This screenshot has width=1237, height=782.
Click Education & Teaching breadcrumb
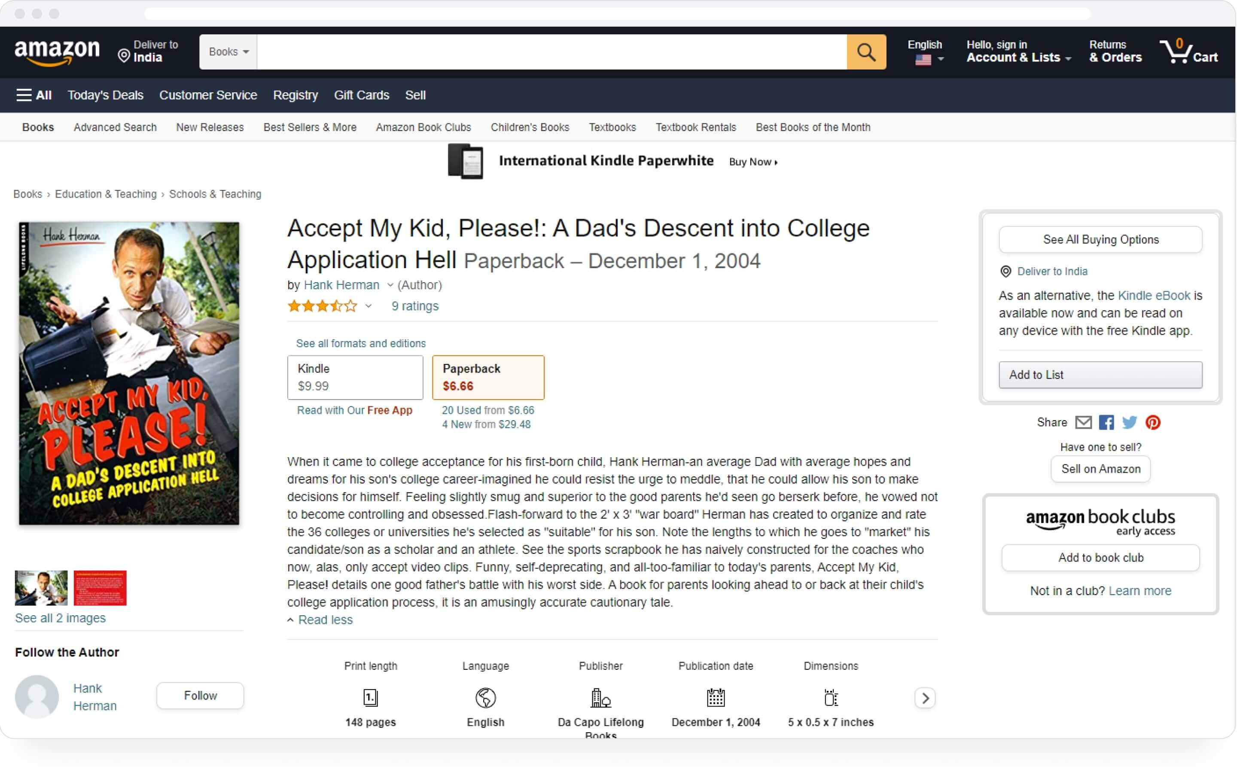[105, 194]
